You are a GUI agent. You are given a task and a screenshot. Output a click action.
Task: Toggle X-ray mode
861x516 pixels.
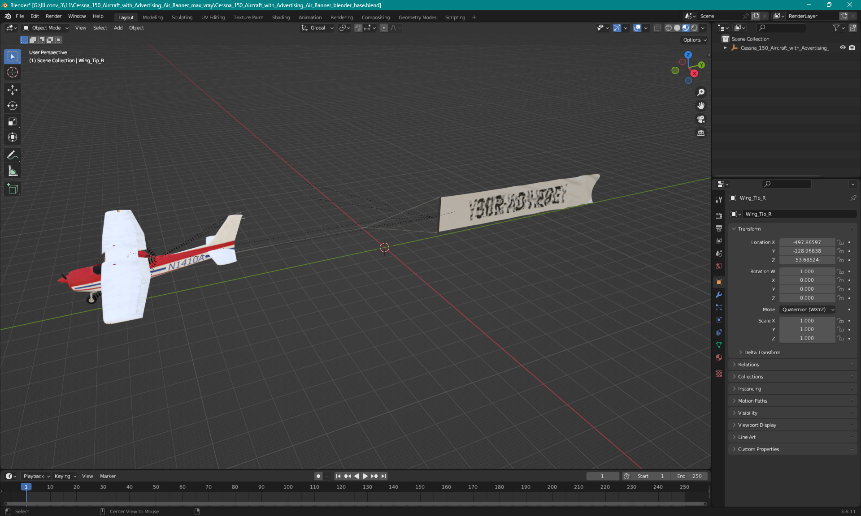click(x=657, y=28)
